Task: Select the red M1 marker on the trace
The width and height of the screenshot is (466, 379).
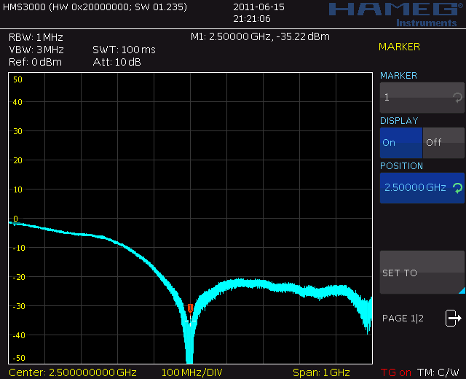Action: [190, 308]
